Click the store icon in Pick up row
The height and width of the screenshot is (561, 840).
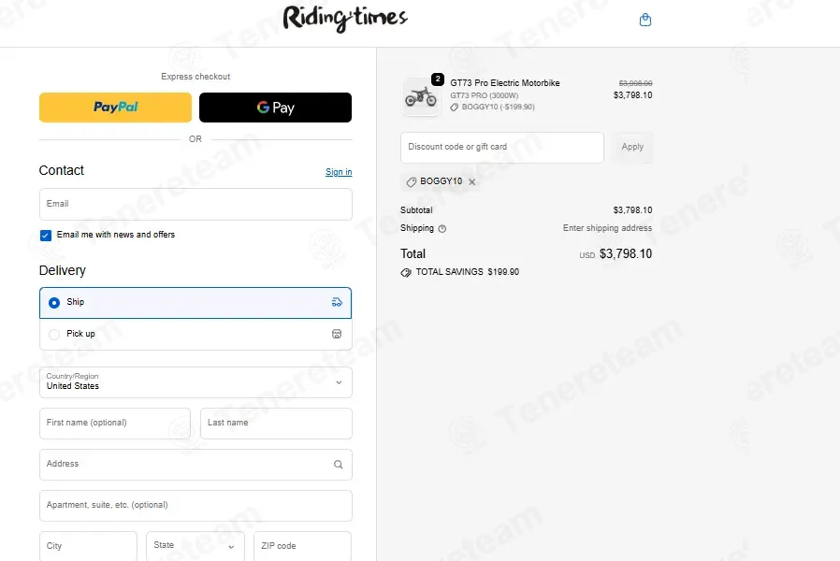click(x=337, y=334)
